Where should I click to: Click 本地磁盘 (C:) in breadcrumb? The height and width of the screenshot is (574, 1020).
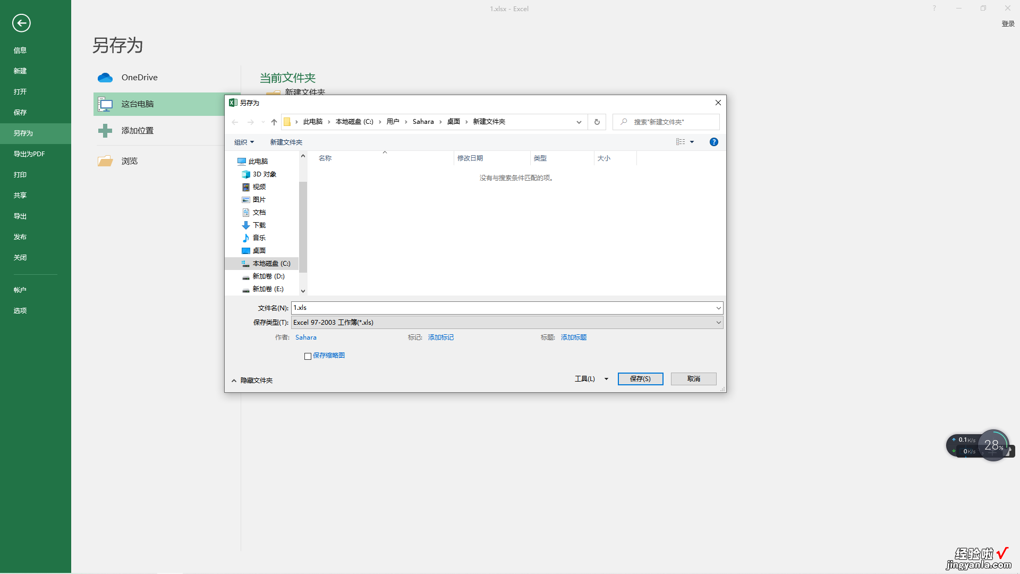pyautogui.click(x=354, y=122)
